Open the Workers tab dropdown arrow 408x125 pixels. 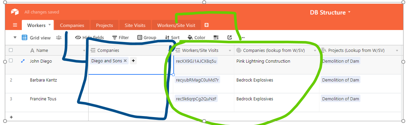click(50, 25)
